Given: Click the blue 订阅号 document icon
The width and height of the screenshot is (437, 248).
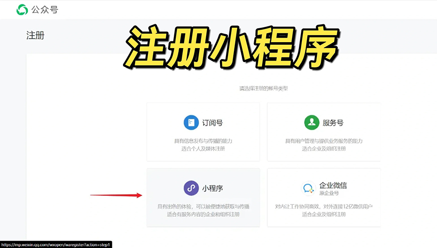Looking at the screenshot, I should pyautogui.click(x=191, y=123).
